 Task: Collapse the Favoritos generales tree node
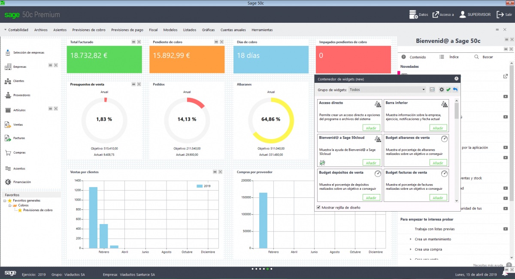5,200
